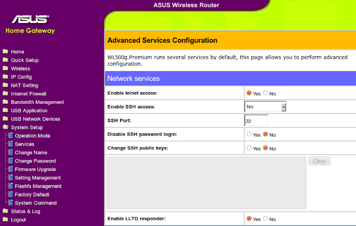Click the open folder icon beside System Setup
The width and height of the screenshot is (356, 226).
(x=6, y=127)
